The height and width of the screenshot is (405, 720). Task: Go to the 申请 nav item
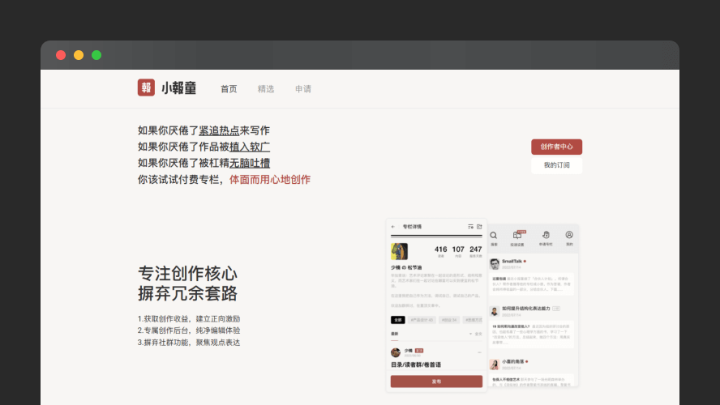coord(303,89)
